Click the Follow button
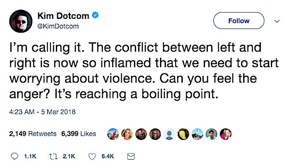The width and height of the screenshot is (294, 168). (x=239, y=21)
